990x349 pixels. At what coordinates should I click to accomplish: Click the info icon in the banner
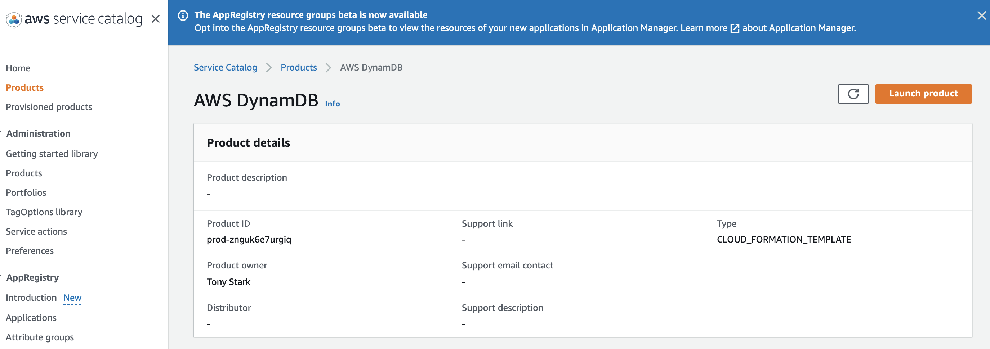tap(183, 15)
